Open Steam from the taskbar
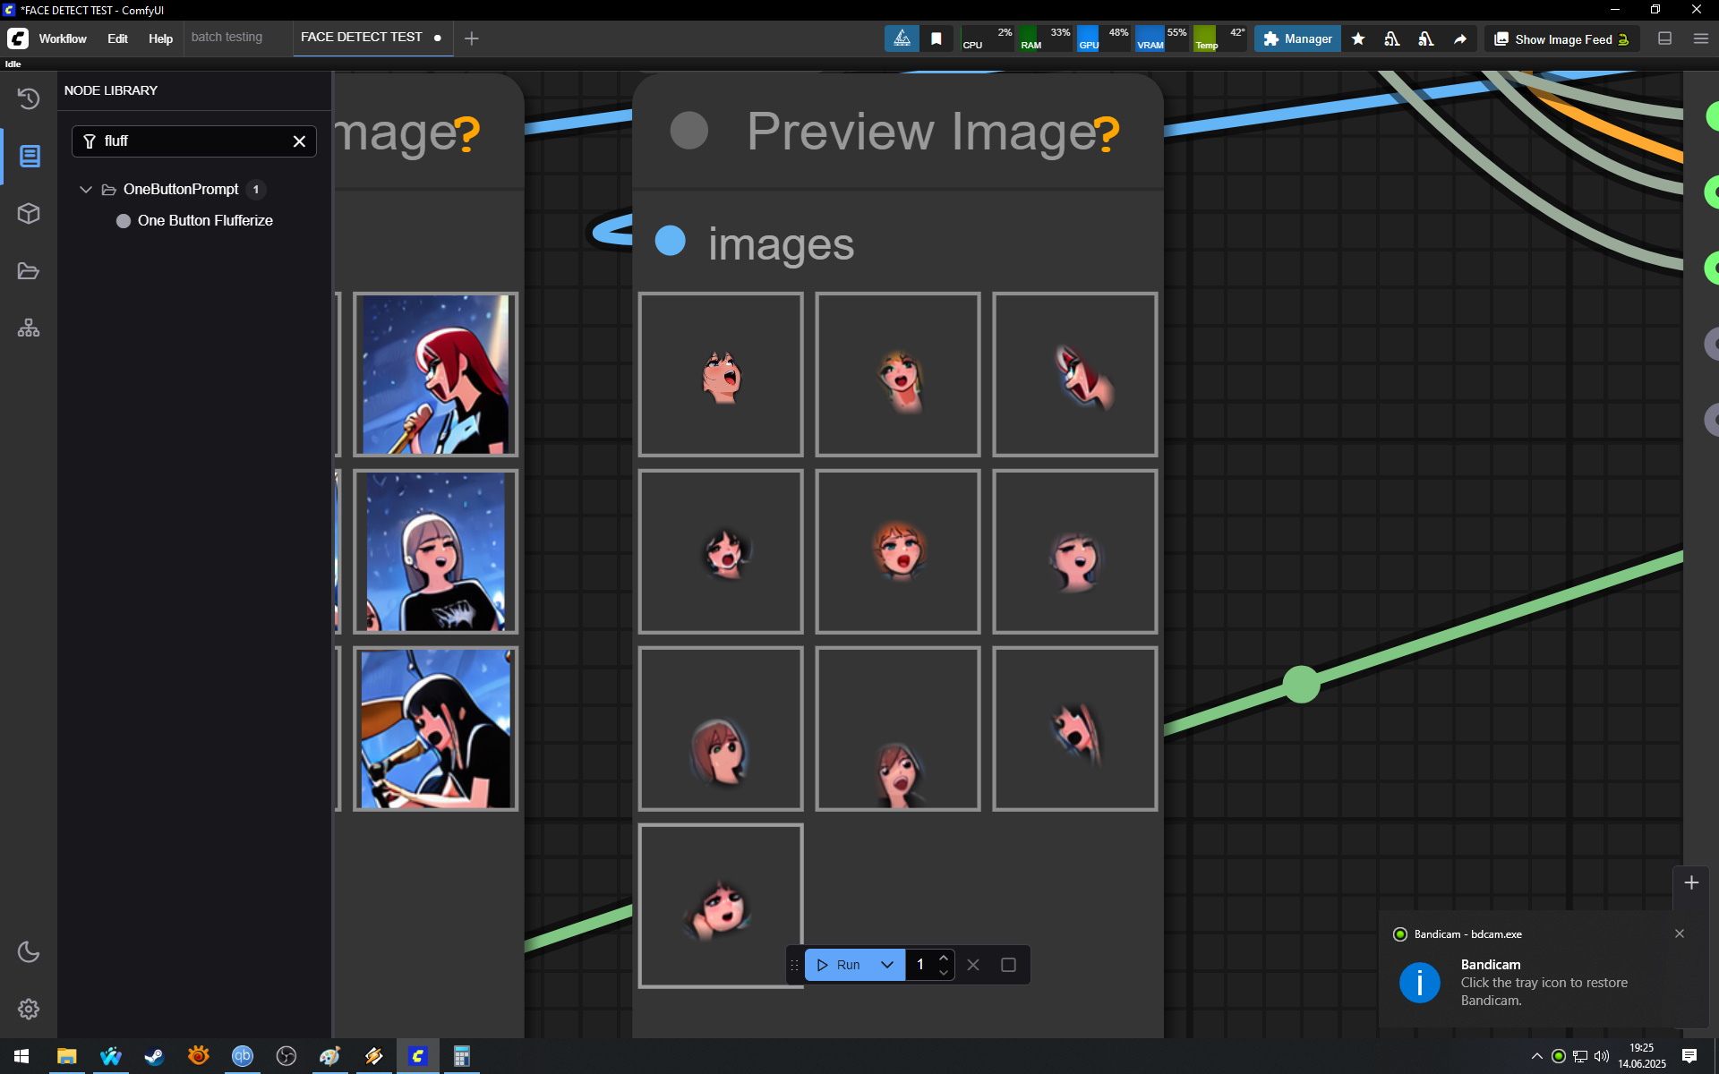 [154, 1056]
